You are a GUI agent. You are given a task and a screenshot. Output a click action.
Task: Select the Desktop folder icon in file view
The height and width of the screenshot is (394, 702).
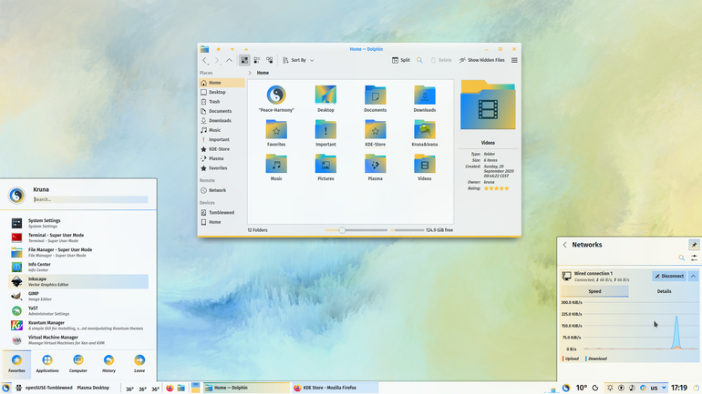click(x=325, y=95)
